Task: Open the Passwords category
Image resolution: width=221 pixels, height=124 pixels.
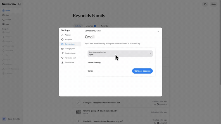Action: click(11, 46)
